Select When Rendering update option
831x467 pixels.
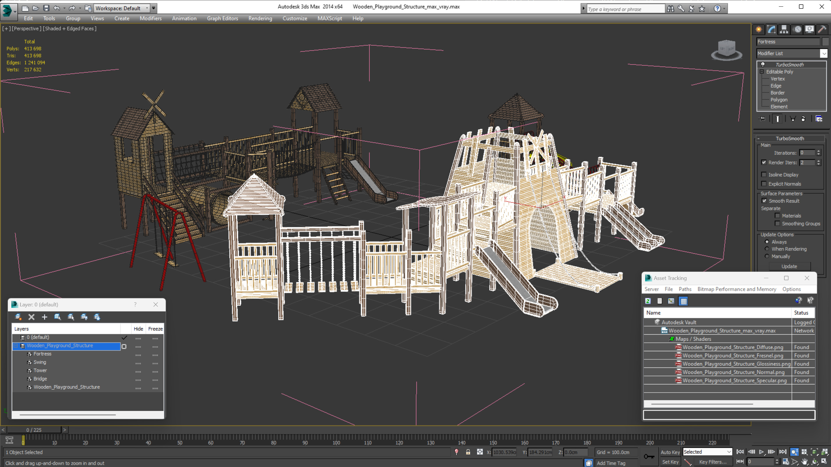coord(767,249)
